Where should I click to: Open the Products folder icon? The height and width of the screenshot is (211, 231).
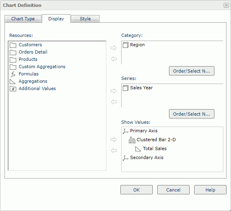coord(13,60)
